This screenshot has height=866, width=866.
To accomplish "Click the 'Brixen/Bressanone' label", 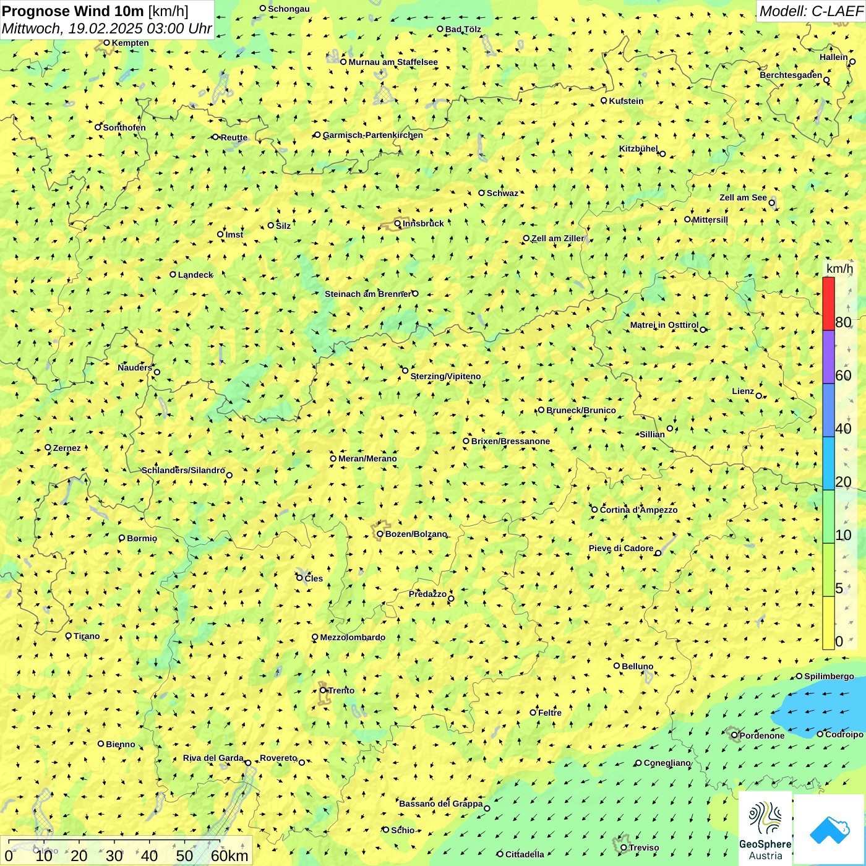I will pos(510,441).
